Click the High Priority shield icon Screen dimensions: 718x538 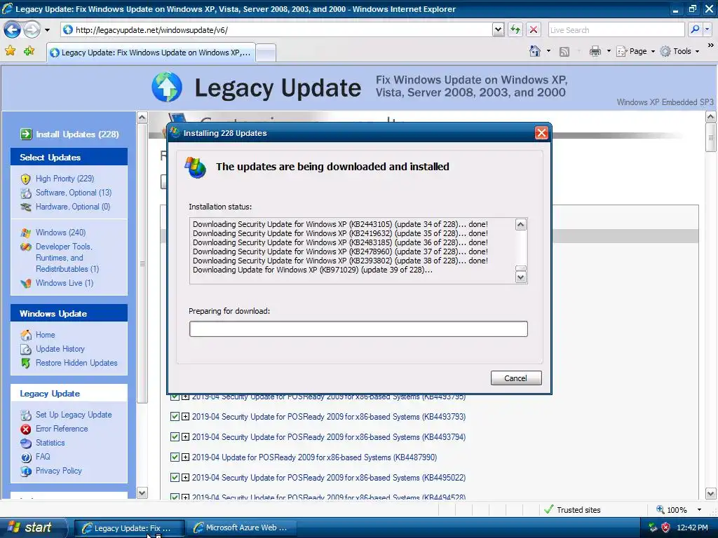pyautogui.click(x=26, y=179)
